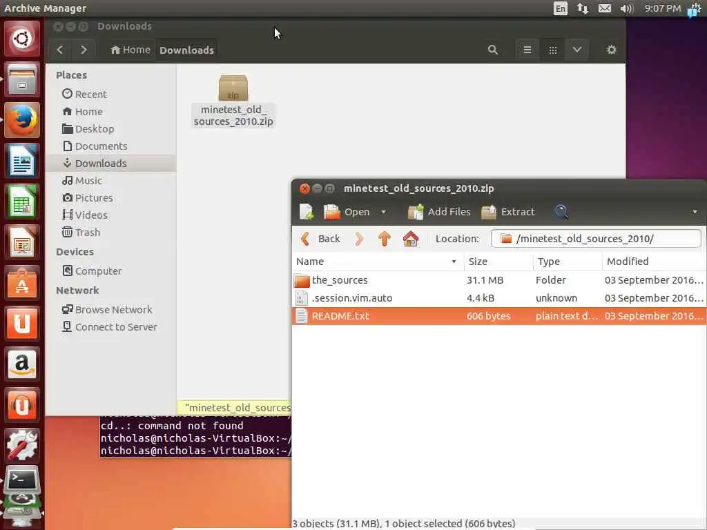
Task: Open Ubuntu One from the launcher
Action: pyautogui.click(x=21, y=323)
